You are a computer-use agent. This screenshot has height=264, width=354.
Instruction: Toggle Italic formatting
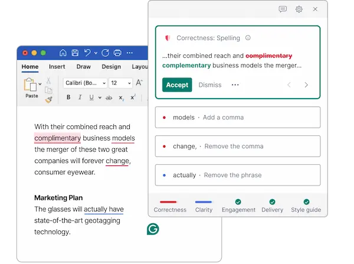80,97
